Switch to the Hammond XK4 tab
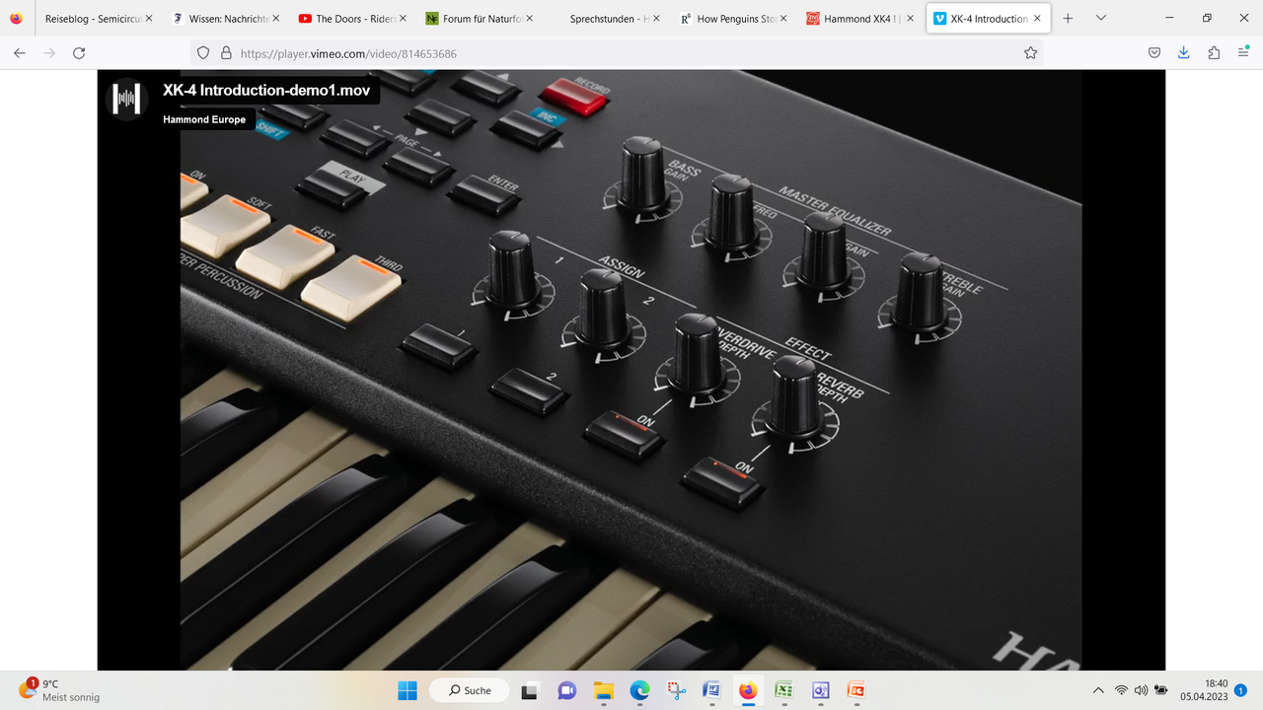1263x710 pixels. click(859, 18)
